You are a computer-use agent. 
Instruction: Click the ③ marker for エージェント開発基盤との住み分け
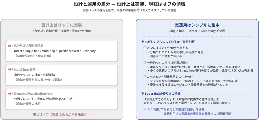pos(145,77)
